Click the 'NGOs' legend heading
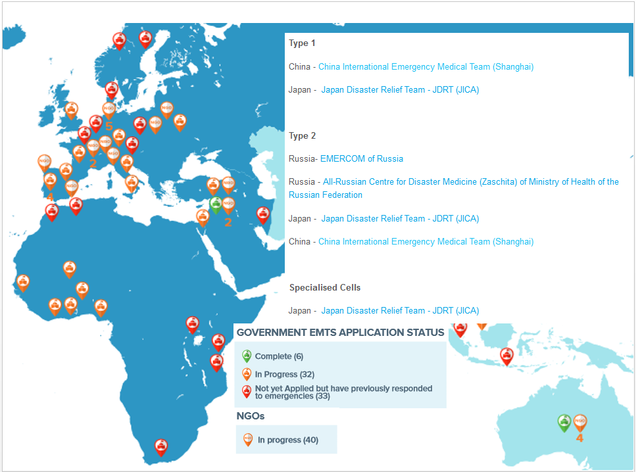Screen dimensions: 636x472 [251, 416]
